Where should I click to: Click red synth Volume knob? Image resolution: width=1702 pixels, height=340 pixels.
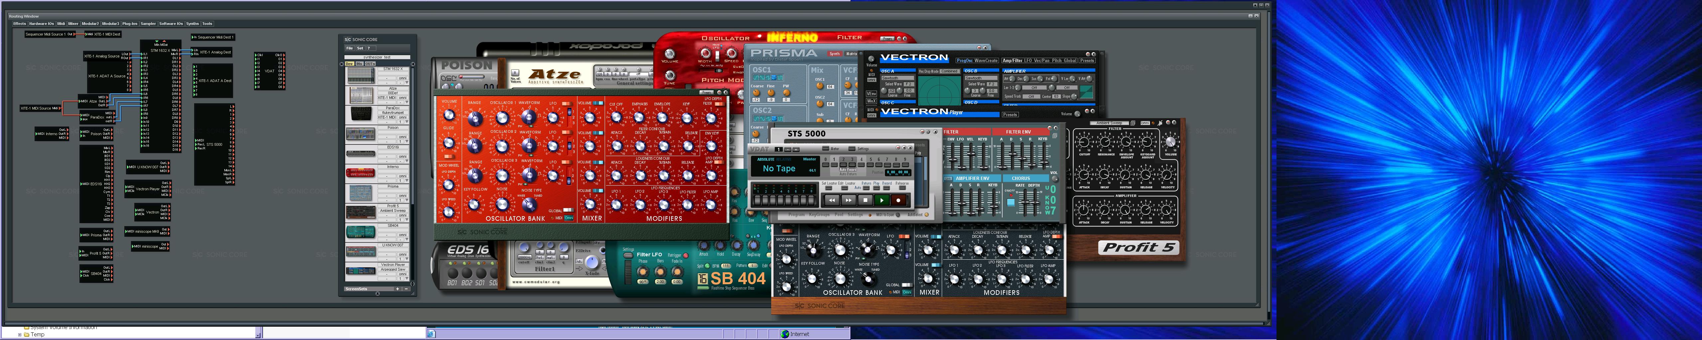point(449,115)
